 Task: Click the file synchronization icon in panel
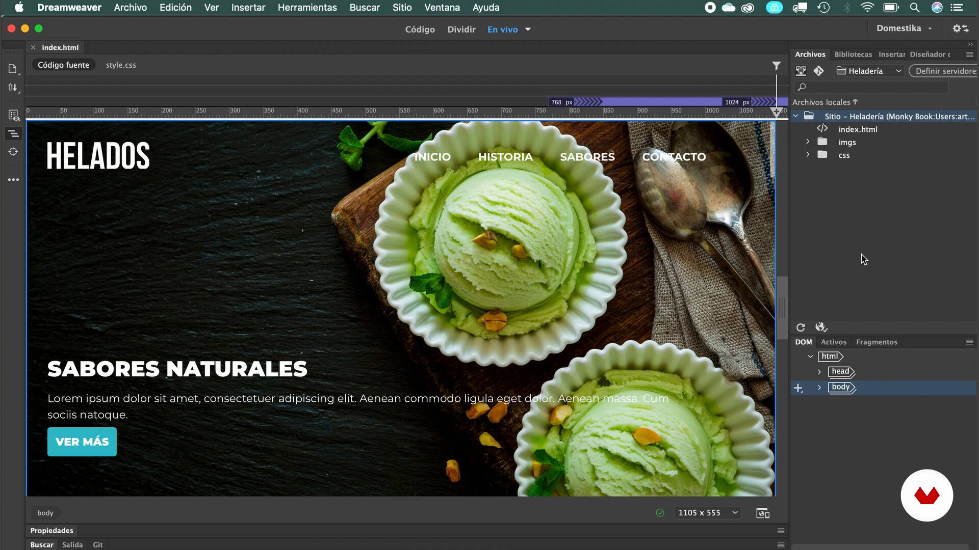coord(821,327)
